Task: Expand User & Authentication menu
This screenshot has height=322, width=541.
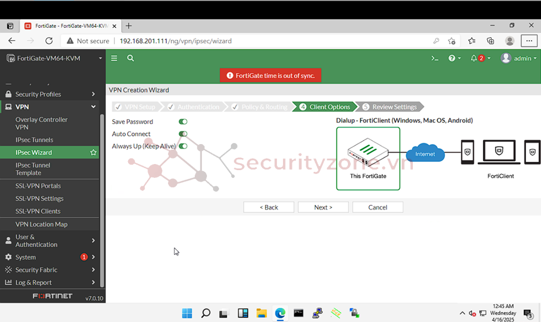Action: [x=93, y=241]
